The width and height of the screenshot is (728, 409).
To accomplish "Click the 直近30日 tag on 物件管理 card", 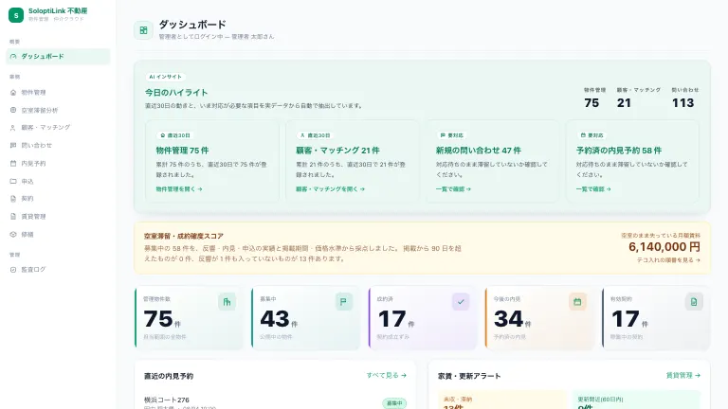I will click(175, 135).
